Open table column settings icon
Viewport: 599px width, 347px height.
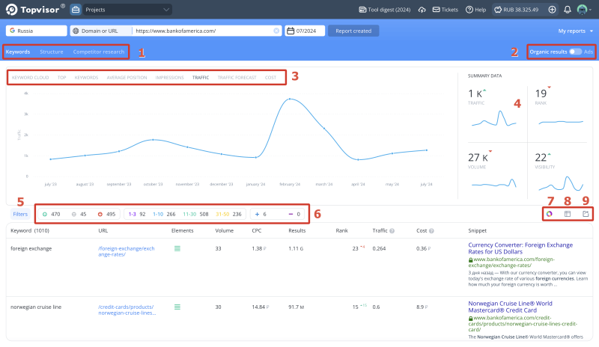(568, 214)
